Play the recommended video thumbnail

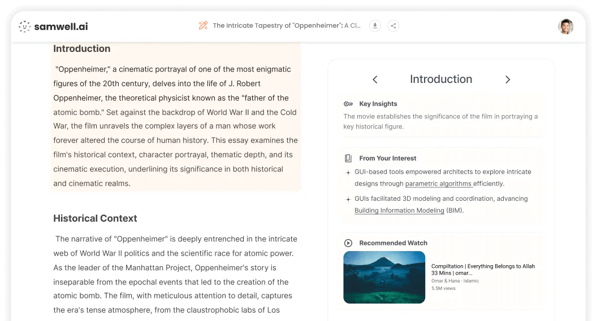[384, 277]
